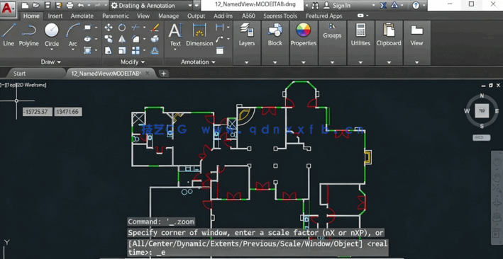
Task: Expand the Annotation panel flyout
Action: coord(198,62)
